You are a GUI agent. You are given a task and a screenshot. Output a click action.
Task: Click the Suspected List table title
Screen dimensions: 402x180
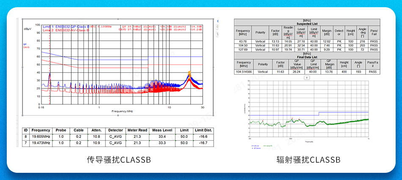point(307,24)
